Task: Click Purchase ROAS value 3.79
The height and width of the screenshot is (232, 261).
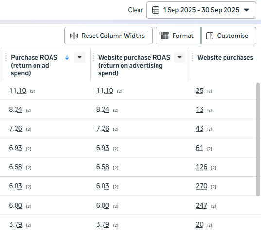Action: [16, 225]
